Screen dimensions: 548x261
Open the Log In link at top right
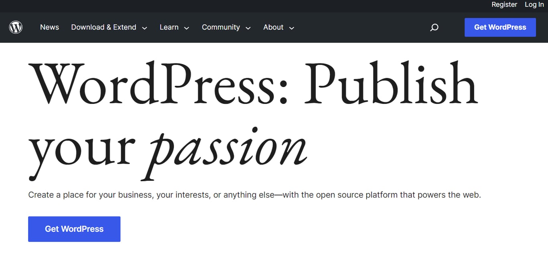[x=534, y=5]
